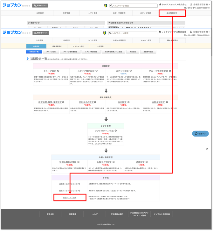Click the help icon next to 出勤簿一括ダウンロード

tap(79, 184)
